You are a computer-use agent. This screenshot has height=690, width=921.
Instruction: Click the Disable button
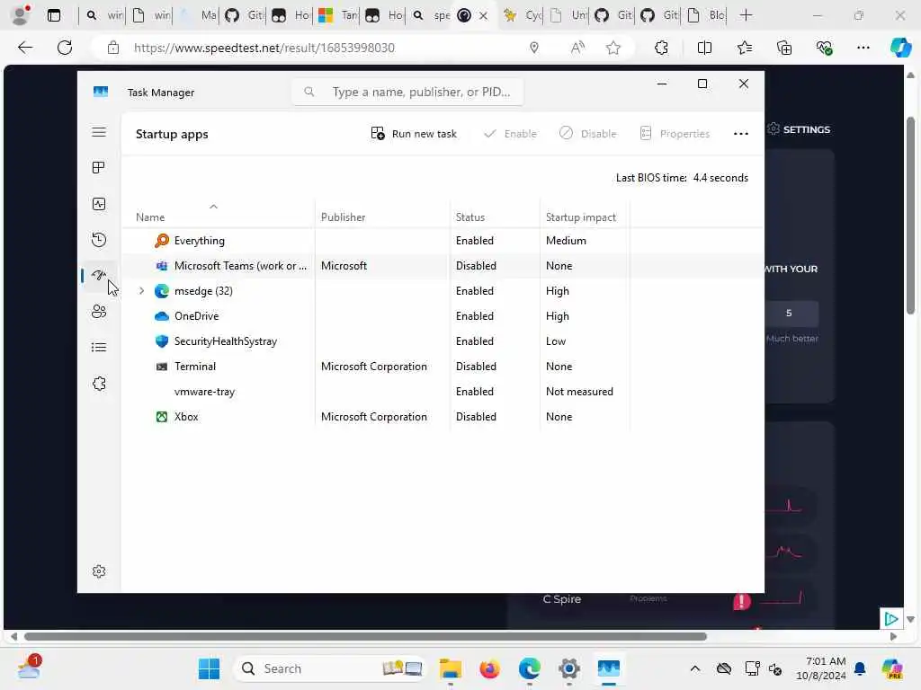(x=587, y=134)
